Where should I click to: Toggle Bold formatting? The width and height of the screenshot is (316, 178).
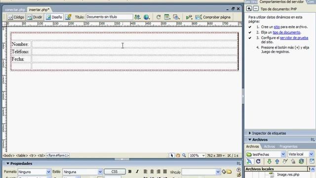pyautogui.click(x=130, y=172)
